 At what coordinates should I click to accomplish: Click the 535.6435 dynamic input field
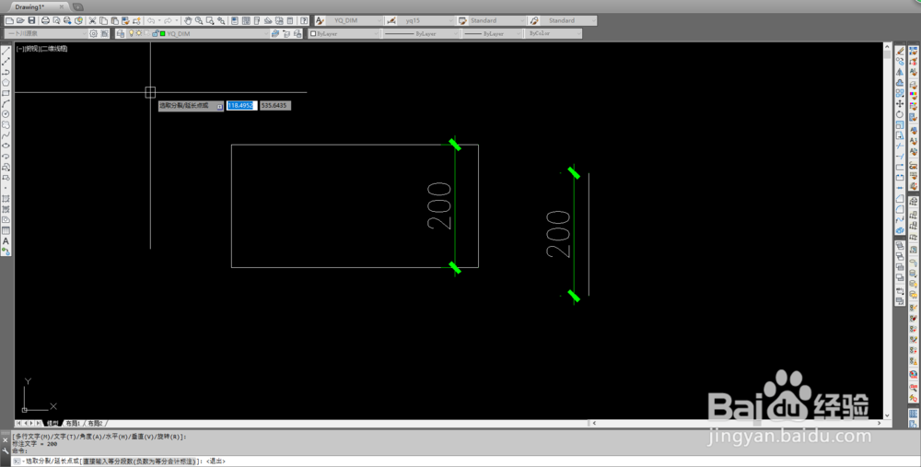pos(275,106)
